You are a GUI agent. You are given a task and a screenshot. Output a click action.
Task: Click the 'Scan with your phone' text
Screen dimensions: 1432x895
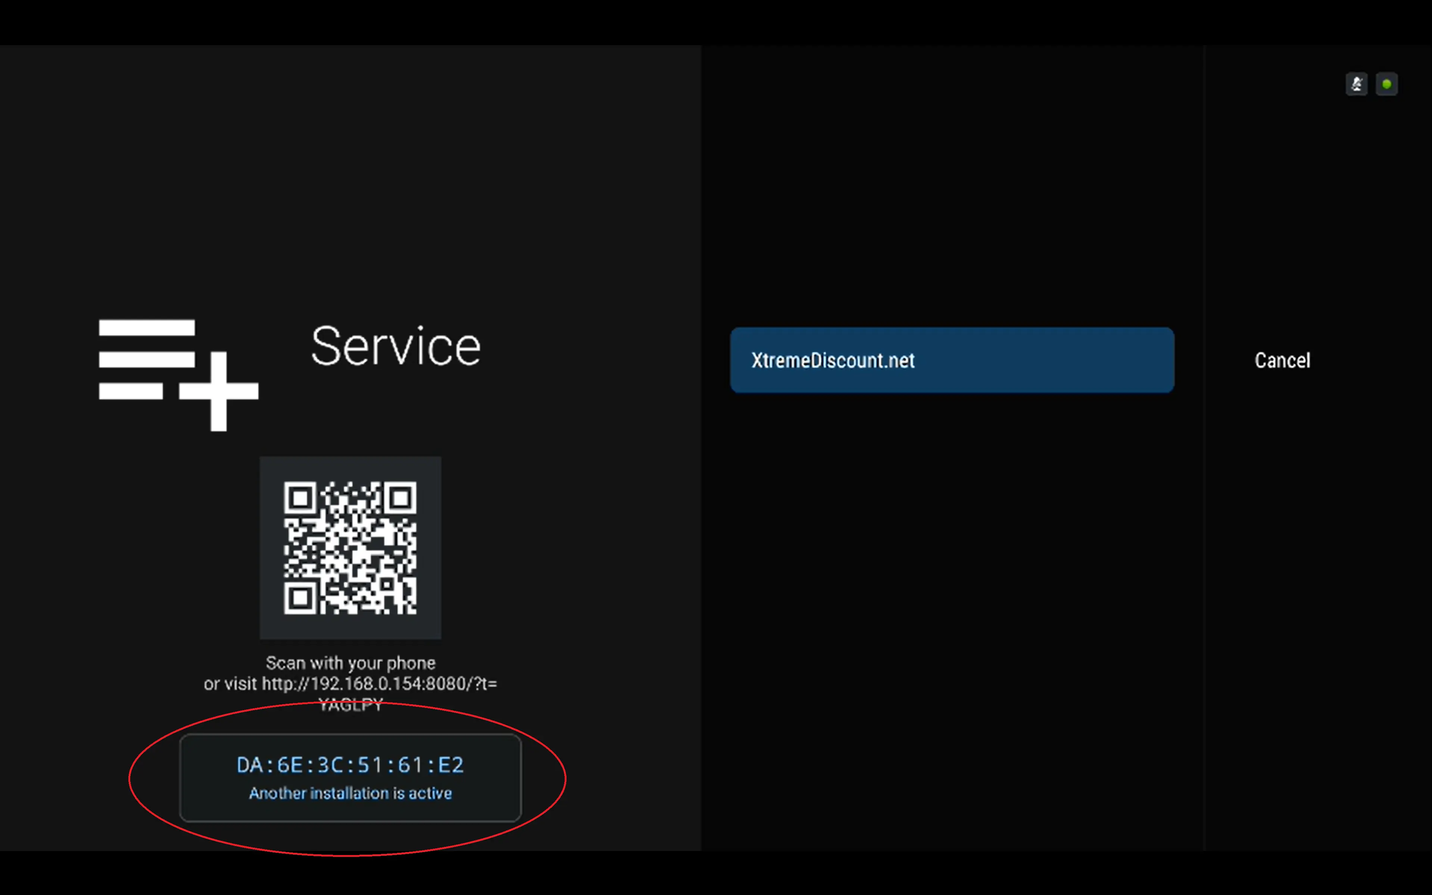(x=350, y=663)
